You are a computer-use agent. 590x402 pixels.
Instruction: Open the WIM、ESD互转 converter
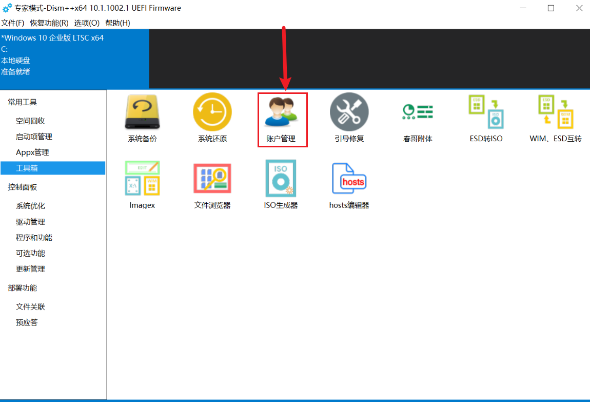click(556, 118)
